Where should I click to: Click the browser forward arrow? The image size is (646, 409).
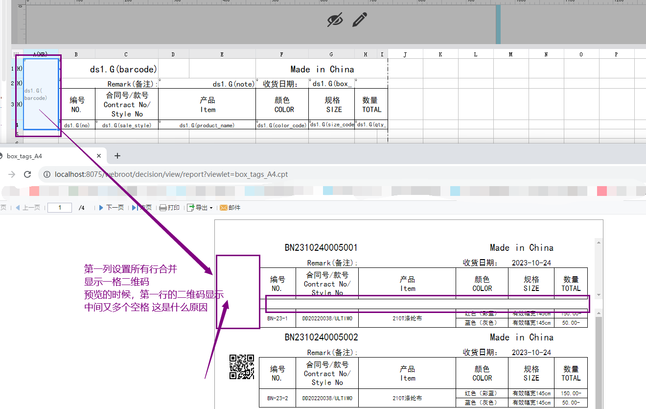click(12, 174)
